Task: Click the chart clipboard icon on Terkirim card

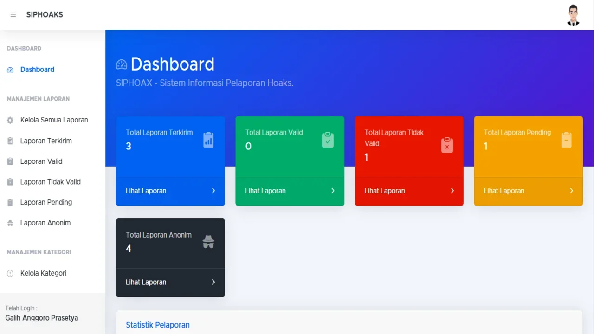Action: [208, 140]
